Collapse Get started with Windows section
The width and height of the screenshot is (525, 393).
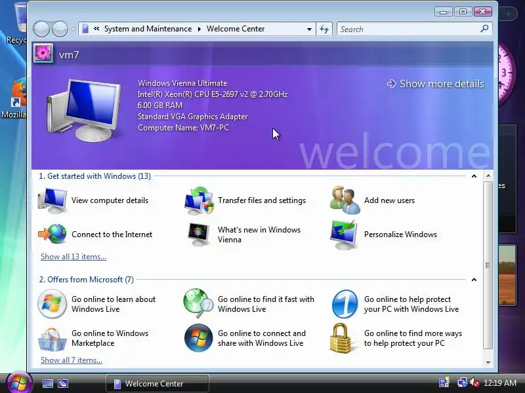(x=474, y=176)
